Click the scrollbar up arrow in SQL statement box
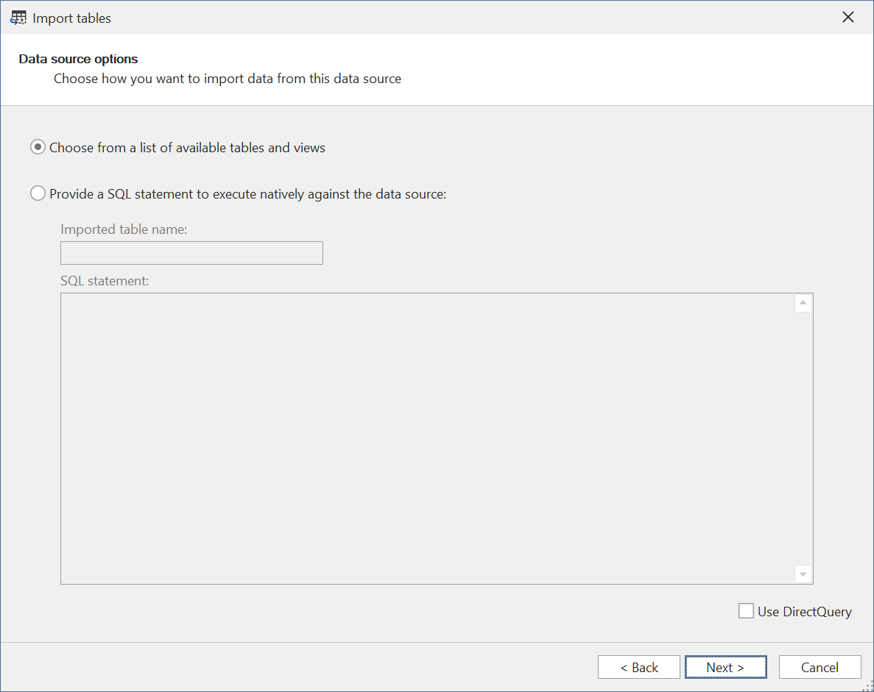Screen dimensions: 874x692 point(803,302)
